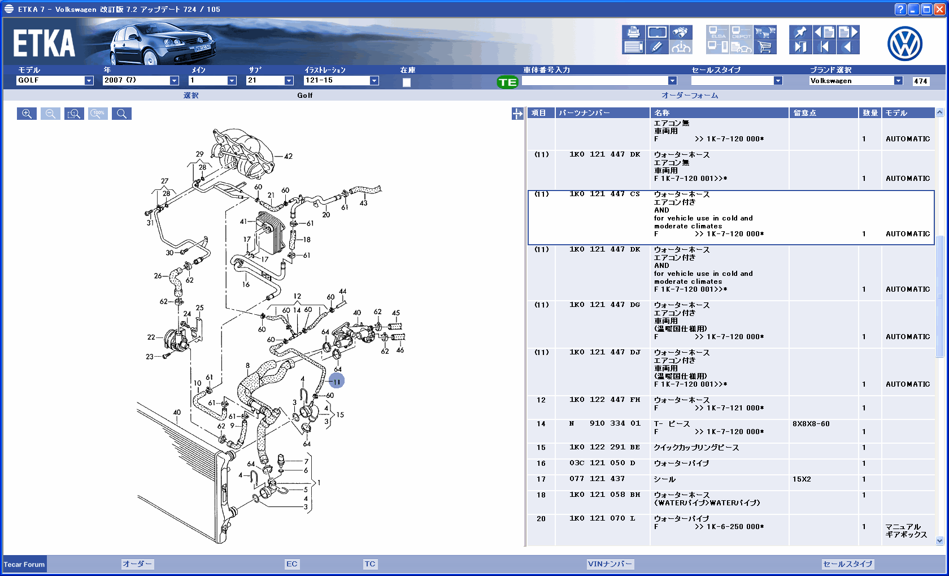This screenshot has height=576, width=949.
Task: Click the 選択 tab link
Action: (191, 96)
